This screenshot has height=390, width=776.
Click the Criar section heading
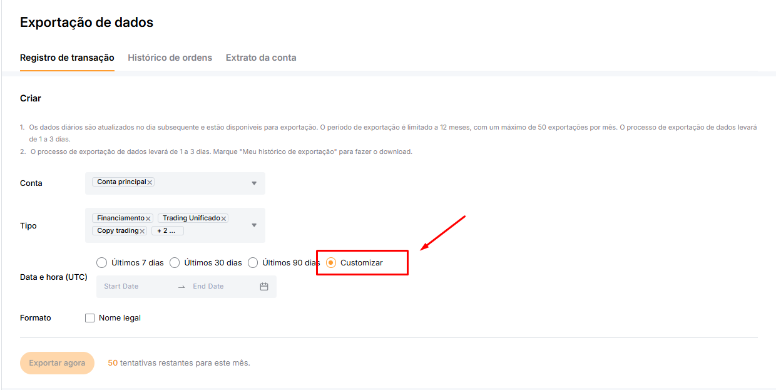[31, 98]
